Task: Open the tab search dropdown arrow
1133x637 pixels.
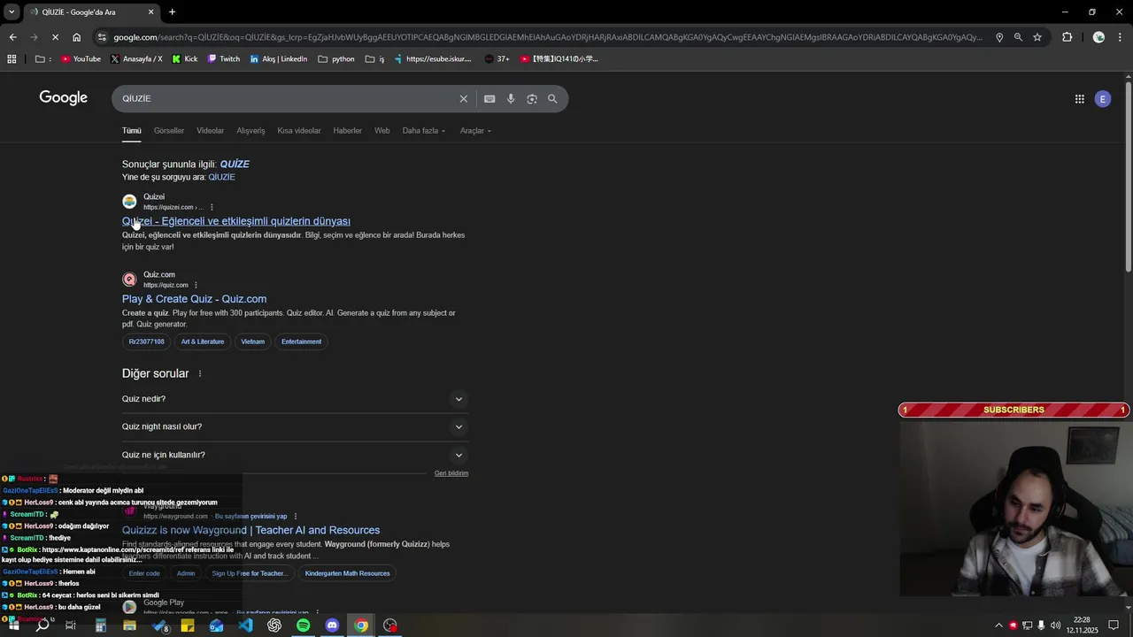Action: [12, 12]
